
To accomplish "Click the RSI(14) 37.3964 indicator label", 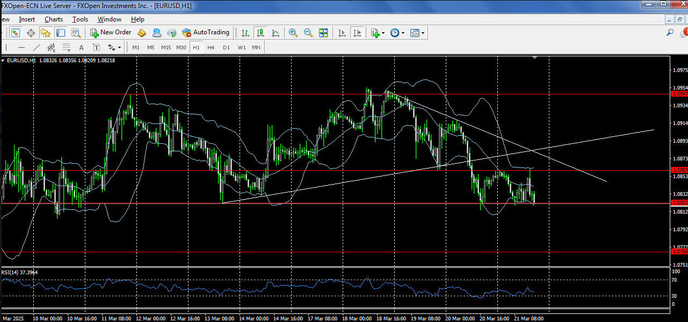I will coord(20,273).
